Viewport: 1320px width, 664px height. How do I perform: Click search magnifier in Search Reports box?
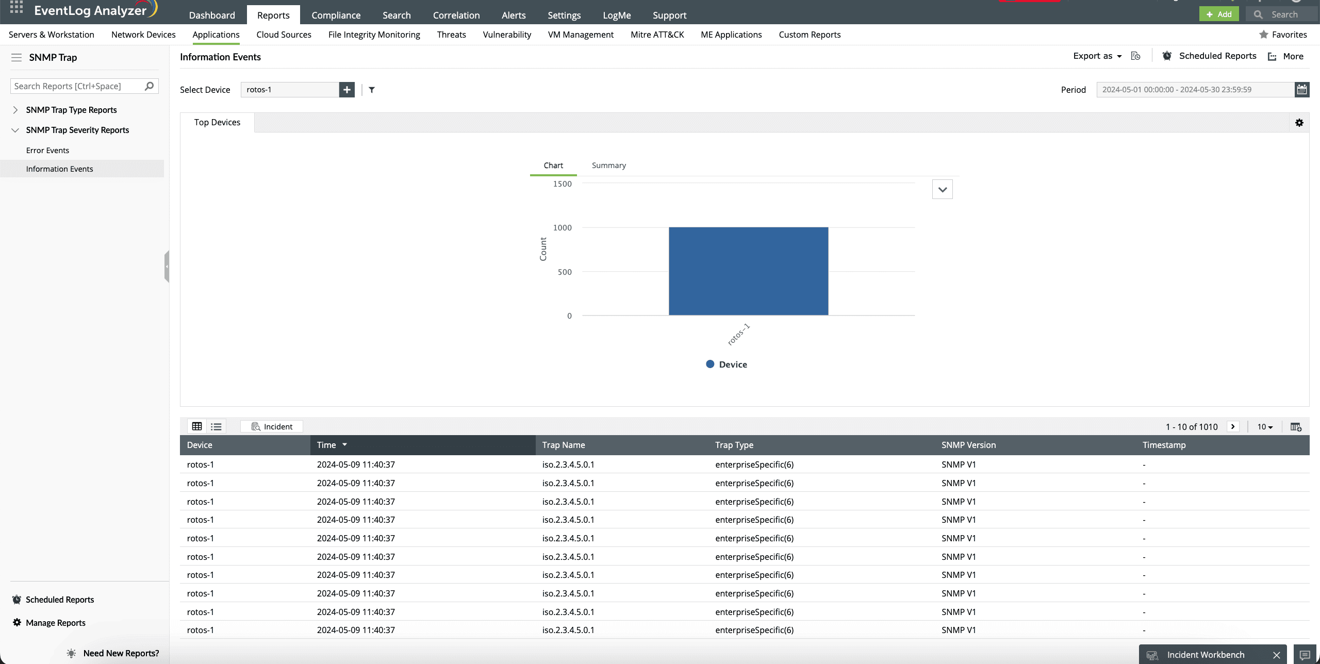click(150, 86)
